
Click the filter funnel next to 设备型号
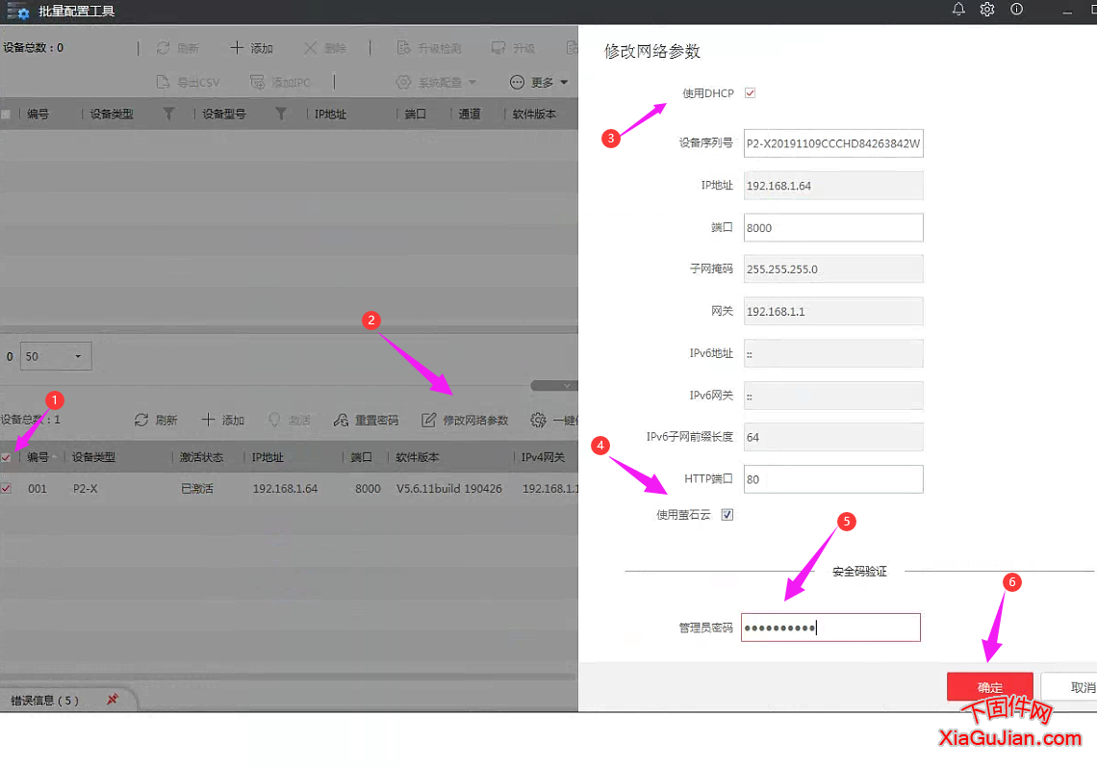coord(281,114)
